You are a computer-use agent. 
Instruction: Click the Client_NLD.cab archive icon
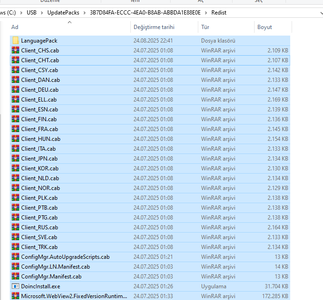pyautogui.click(x=15, y=178)
